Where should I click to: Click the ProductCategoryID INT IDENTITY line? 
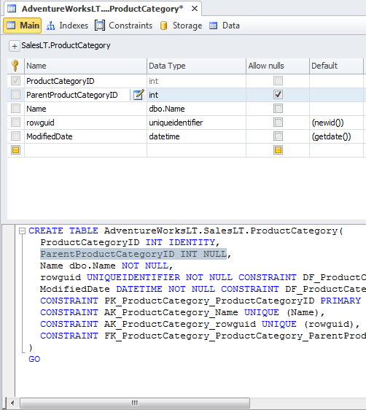click(x=130, y=242)
